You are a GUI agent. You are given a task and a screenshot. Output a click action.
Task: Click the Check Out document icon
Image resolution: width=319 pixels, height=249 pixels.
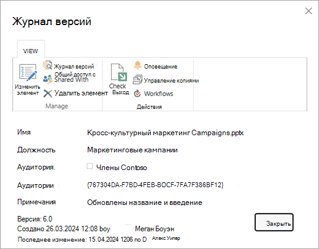(119, 72)
